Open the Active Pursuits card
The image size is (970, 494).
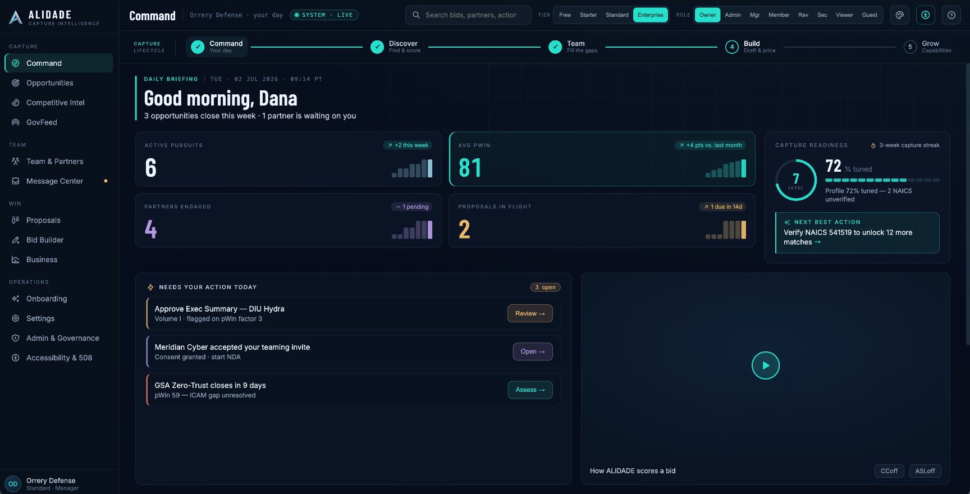[289, 159]
